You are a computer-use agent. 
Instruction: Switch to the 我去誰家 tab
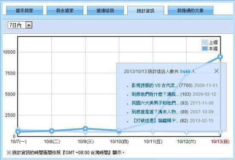[65, 11]
